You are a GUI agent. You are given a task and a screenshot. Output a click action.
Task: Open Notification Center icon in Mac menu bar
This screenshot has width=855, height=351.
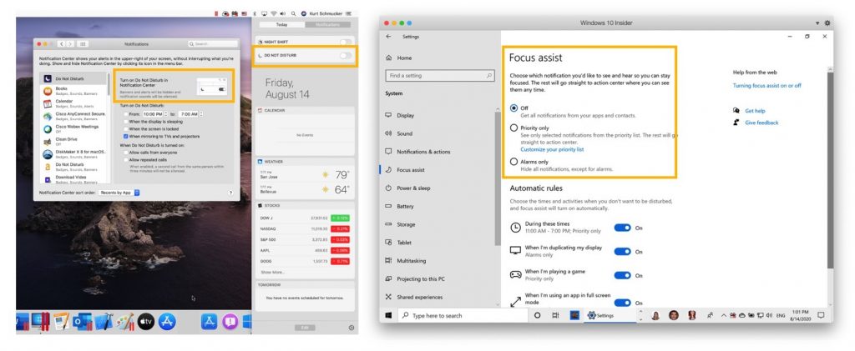[349, 13]
